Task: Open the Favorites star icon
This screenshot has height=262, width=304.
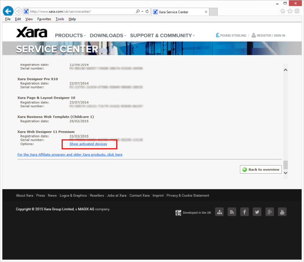Action: (290, 11)
